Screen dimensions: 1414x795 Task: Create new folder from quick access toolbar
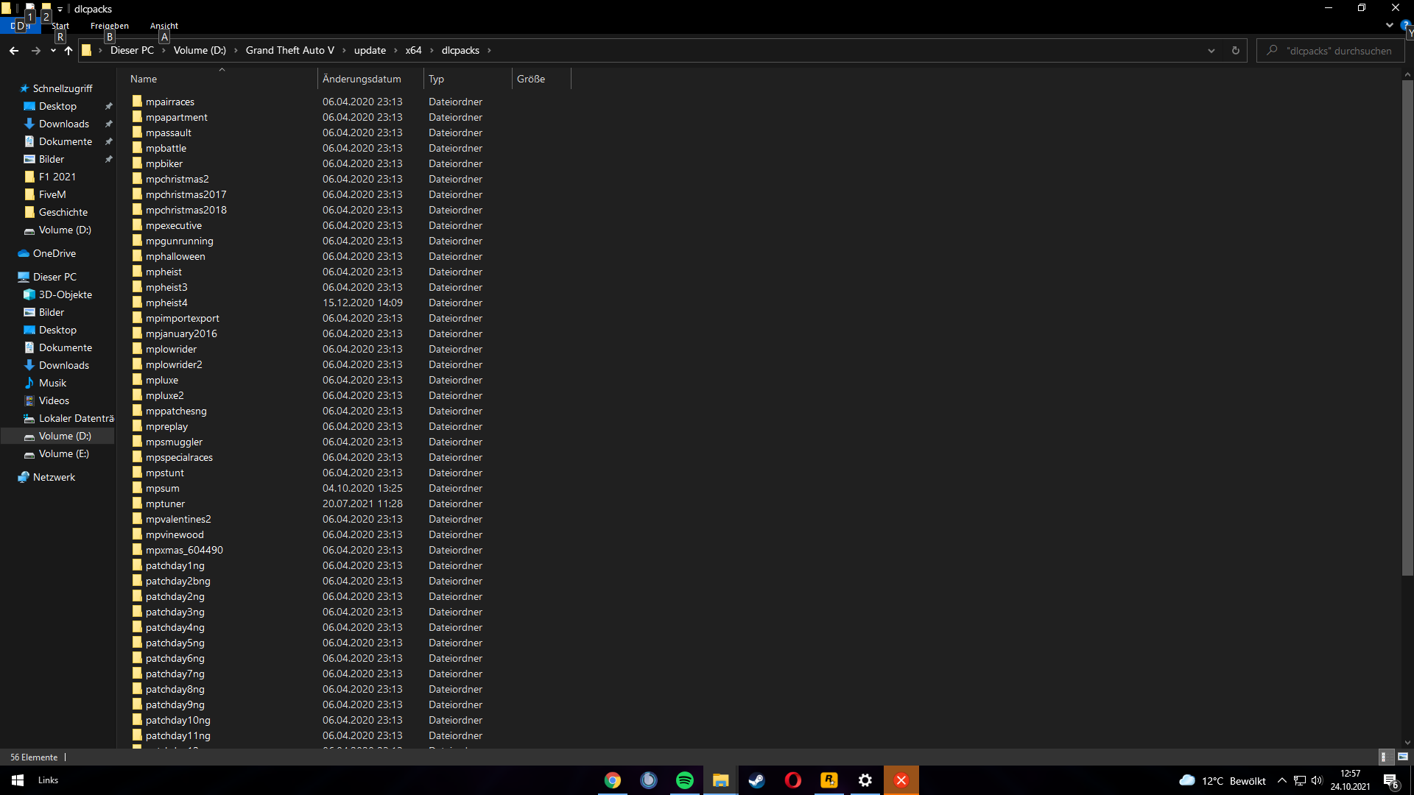pyautogui.click(x=46, y=9)
